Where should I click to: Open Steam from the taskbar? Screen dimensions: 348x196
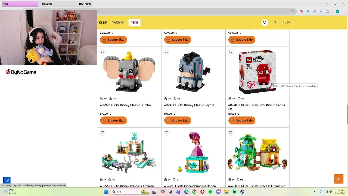[242, 192]
